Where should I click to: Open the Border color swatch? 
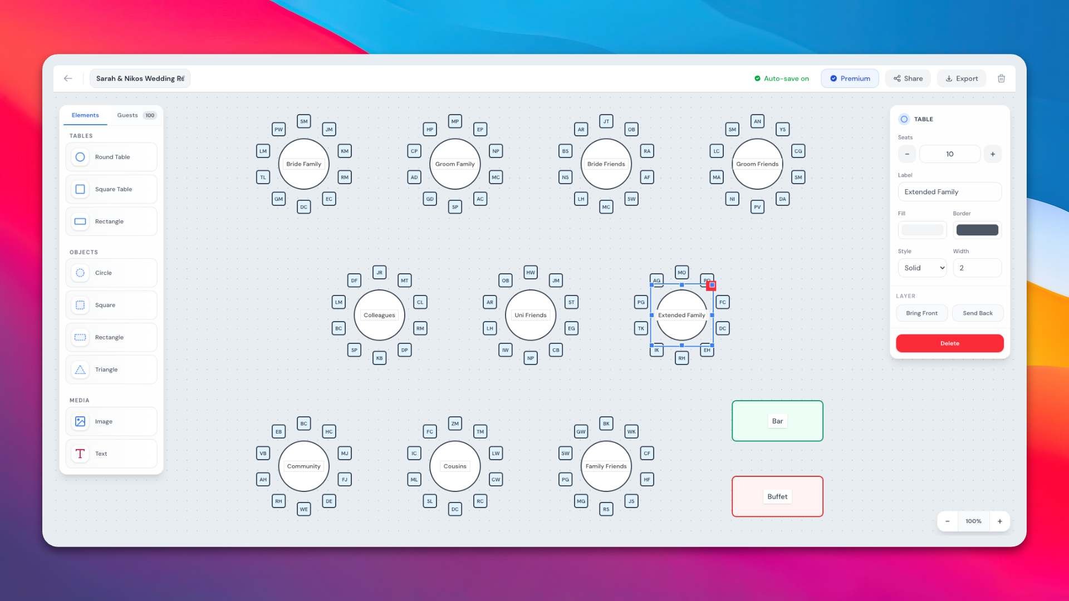(x=977, y=230)
